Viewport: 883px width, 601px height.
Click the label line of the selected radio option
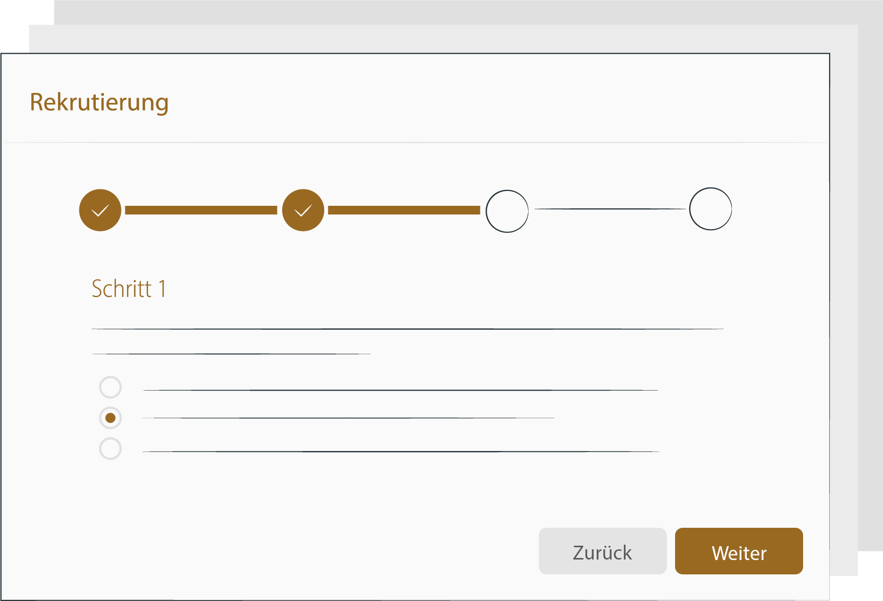point(348,418)
